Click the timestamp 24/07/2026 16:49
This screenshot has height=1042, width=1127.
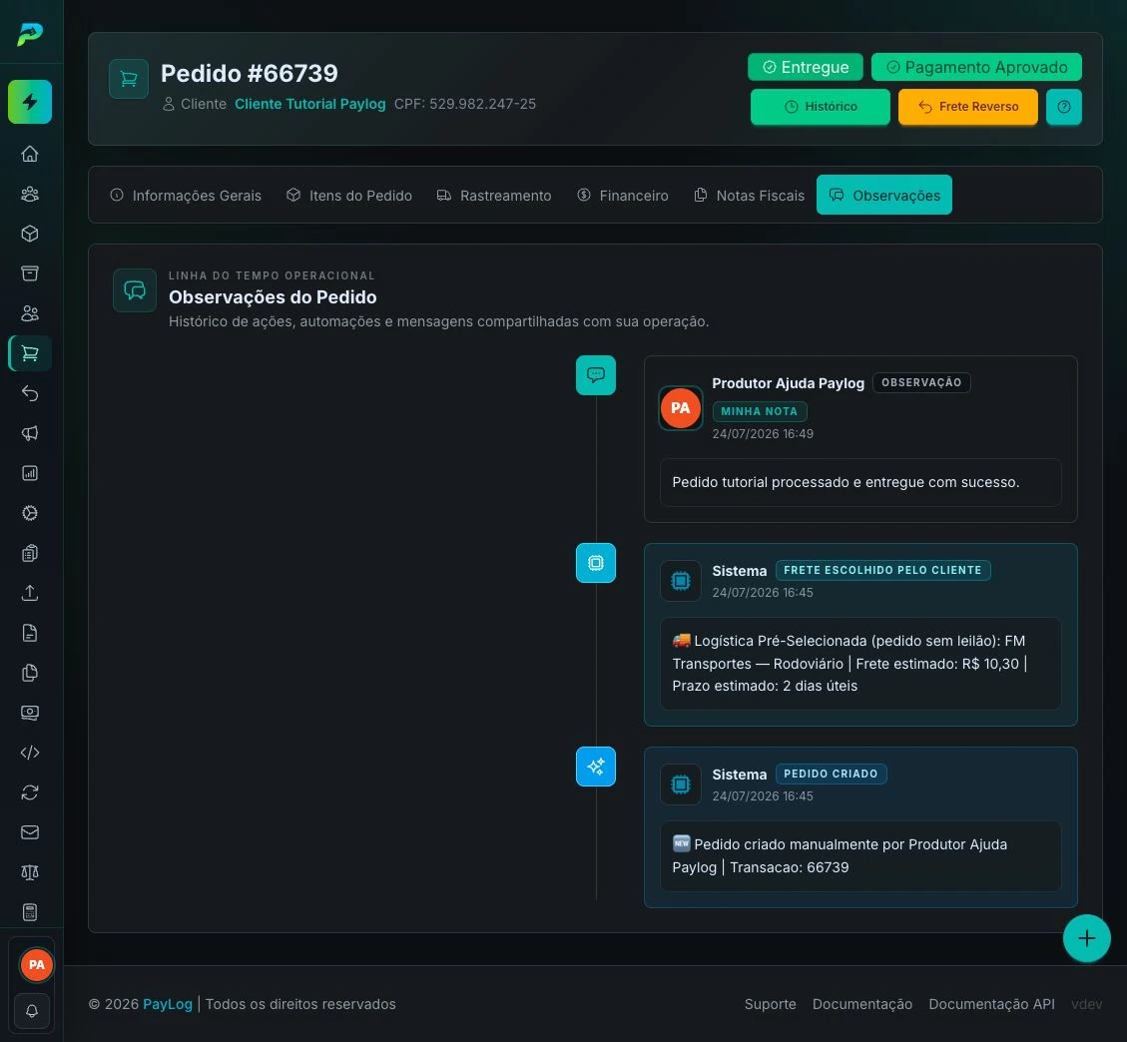(763, 434)
